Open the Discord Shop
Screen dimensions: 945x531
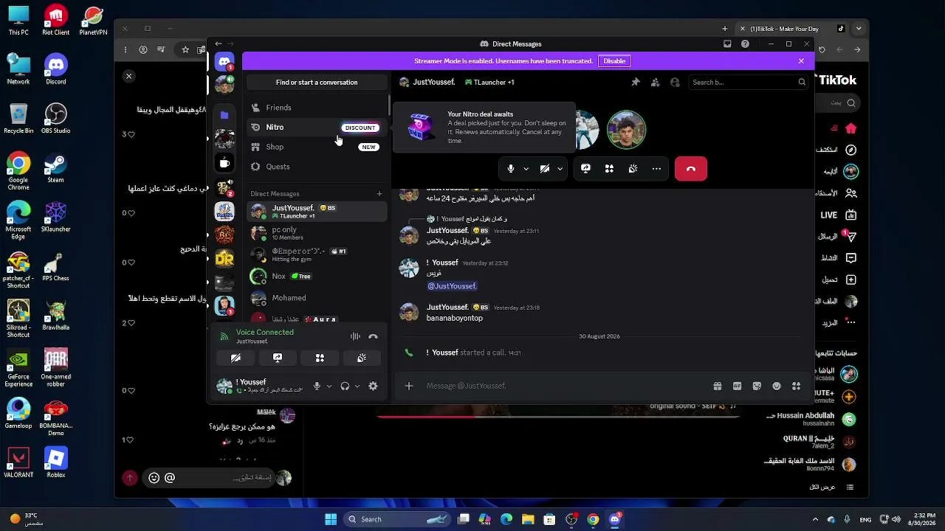317,147
